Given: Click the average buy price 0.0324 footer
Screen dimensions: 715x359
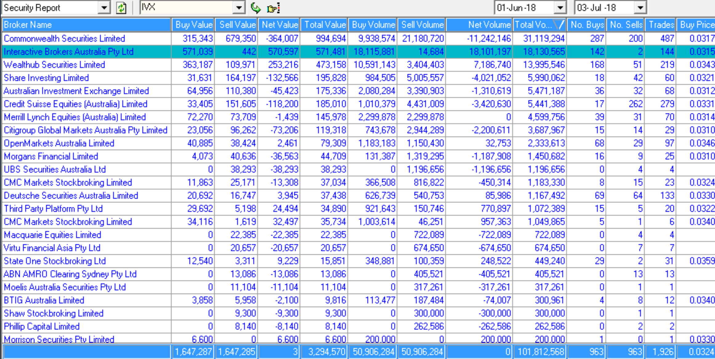Looking at the screenshot, I should pos(702,352).
